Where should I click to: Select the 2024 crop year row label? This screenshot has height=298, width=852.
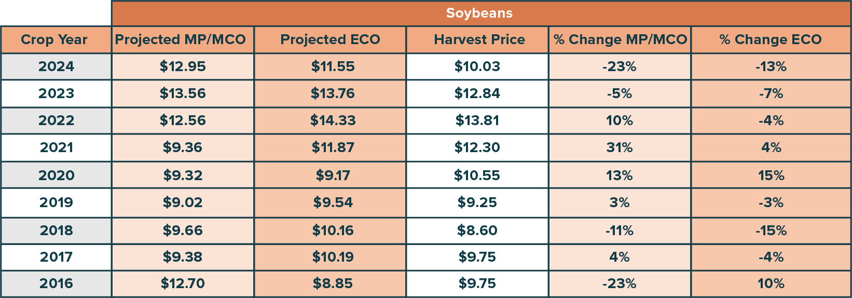pos(56,67)
